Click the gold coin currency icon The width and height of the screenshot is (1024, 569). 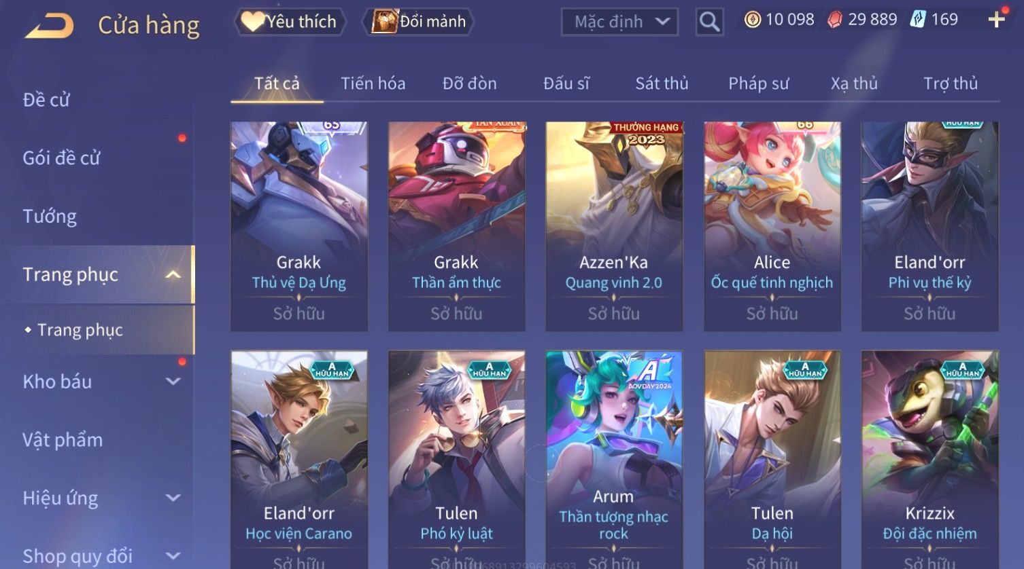(753, 20)
